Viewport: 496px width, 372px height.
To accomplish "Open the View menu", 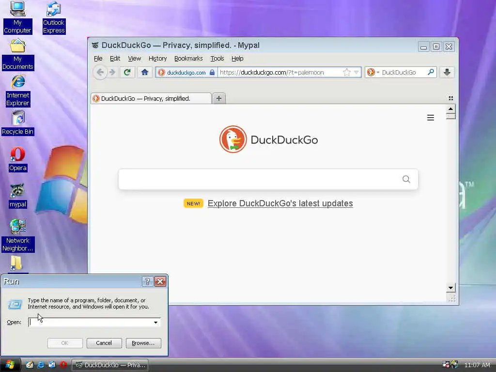I will click(x=135, y=59).
